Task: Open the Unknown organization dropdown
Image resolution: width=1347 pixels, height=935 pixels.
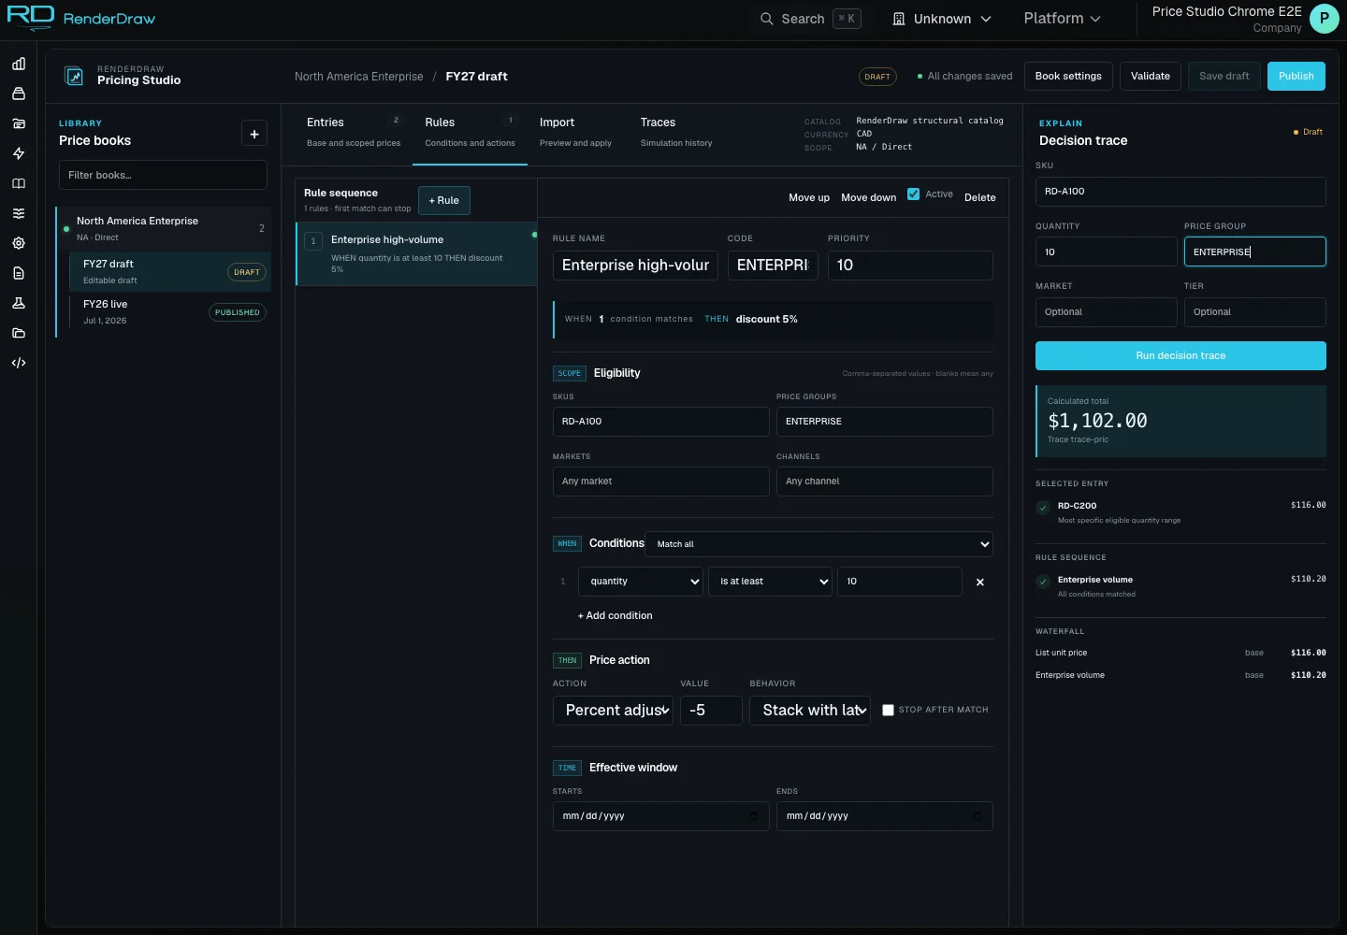Action: (x=941, y=19)
